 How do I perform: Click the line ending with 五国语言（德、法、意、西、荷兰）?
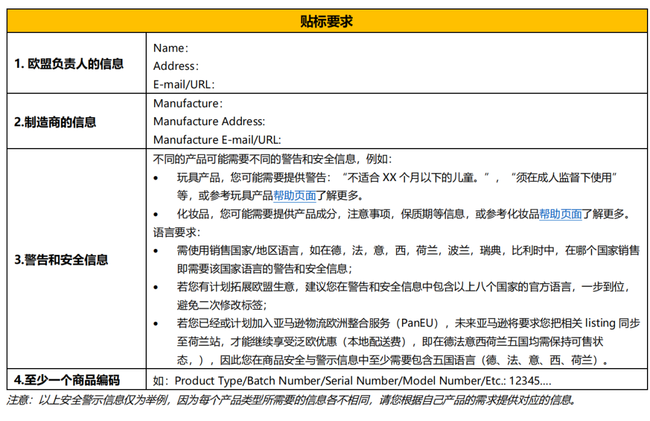click(x=393, y=360)
